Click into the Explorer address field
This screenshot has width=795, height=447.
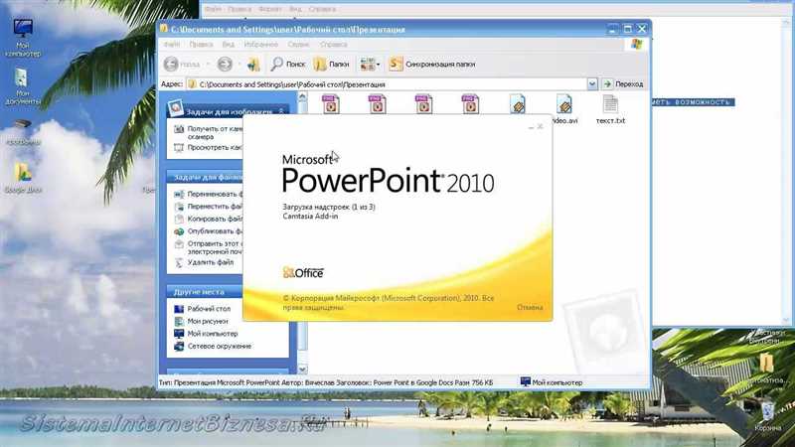pos(387,84)
